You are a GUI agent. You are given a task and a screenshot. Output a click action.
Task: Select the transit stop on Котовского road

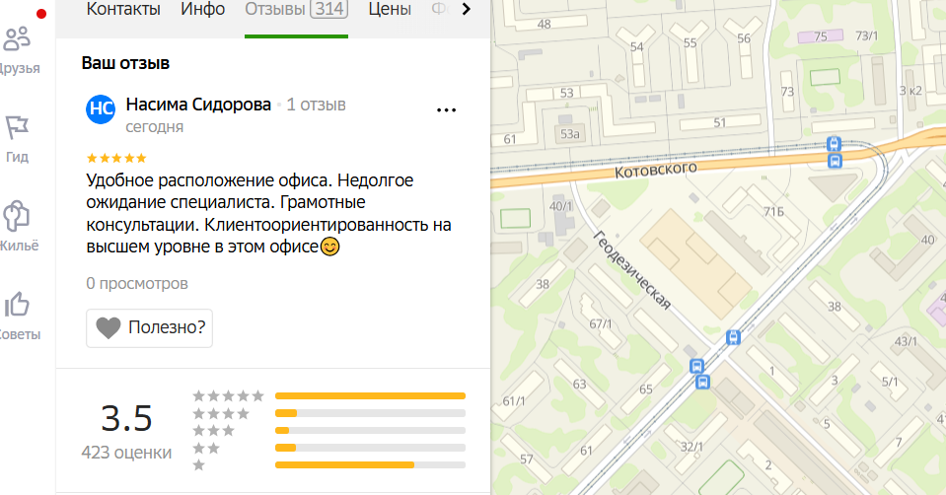click(835, 161)
